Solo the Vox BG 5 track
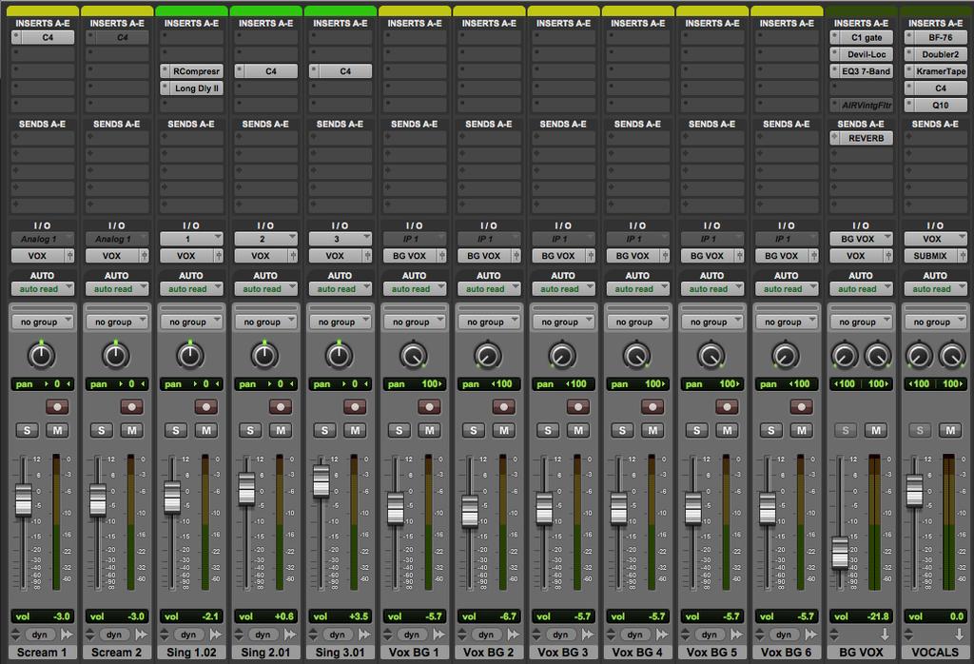Screen dimensions: 974x664 [x=696, y=430]
